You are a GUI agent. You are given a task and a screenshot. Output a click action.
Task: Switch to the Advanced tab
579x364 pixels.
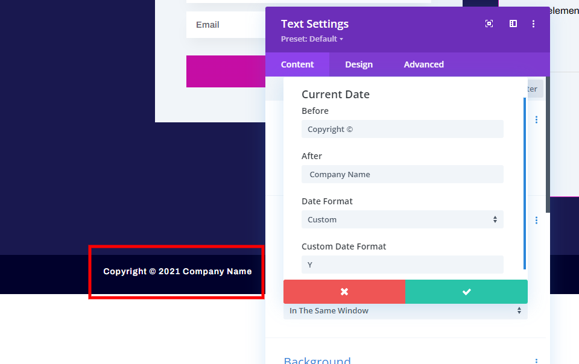point(423,64)
